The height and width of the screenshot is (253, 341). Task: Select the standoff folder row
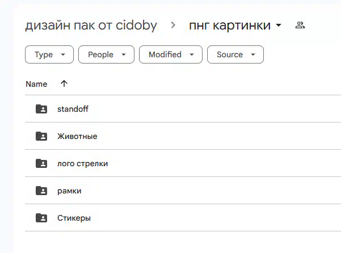pyautogui.click(x=183, y=109)
